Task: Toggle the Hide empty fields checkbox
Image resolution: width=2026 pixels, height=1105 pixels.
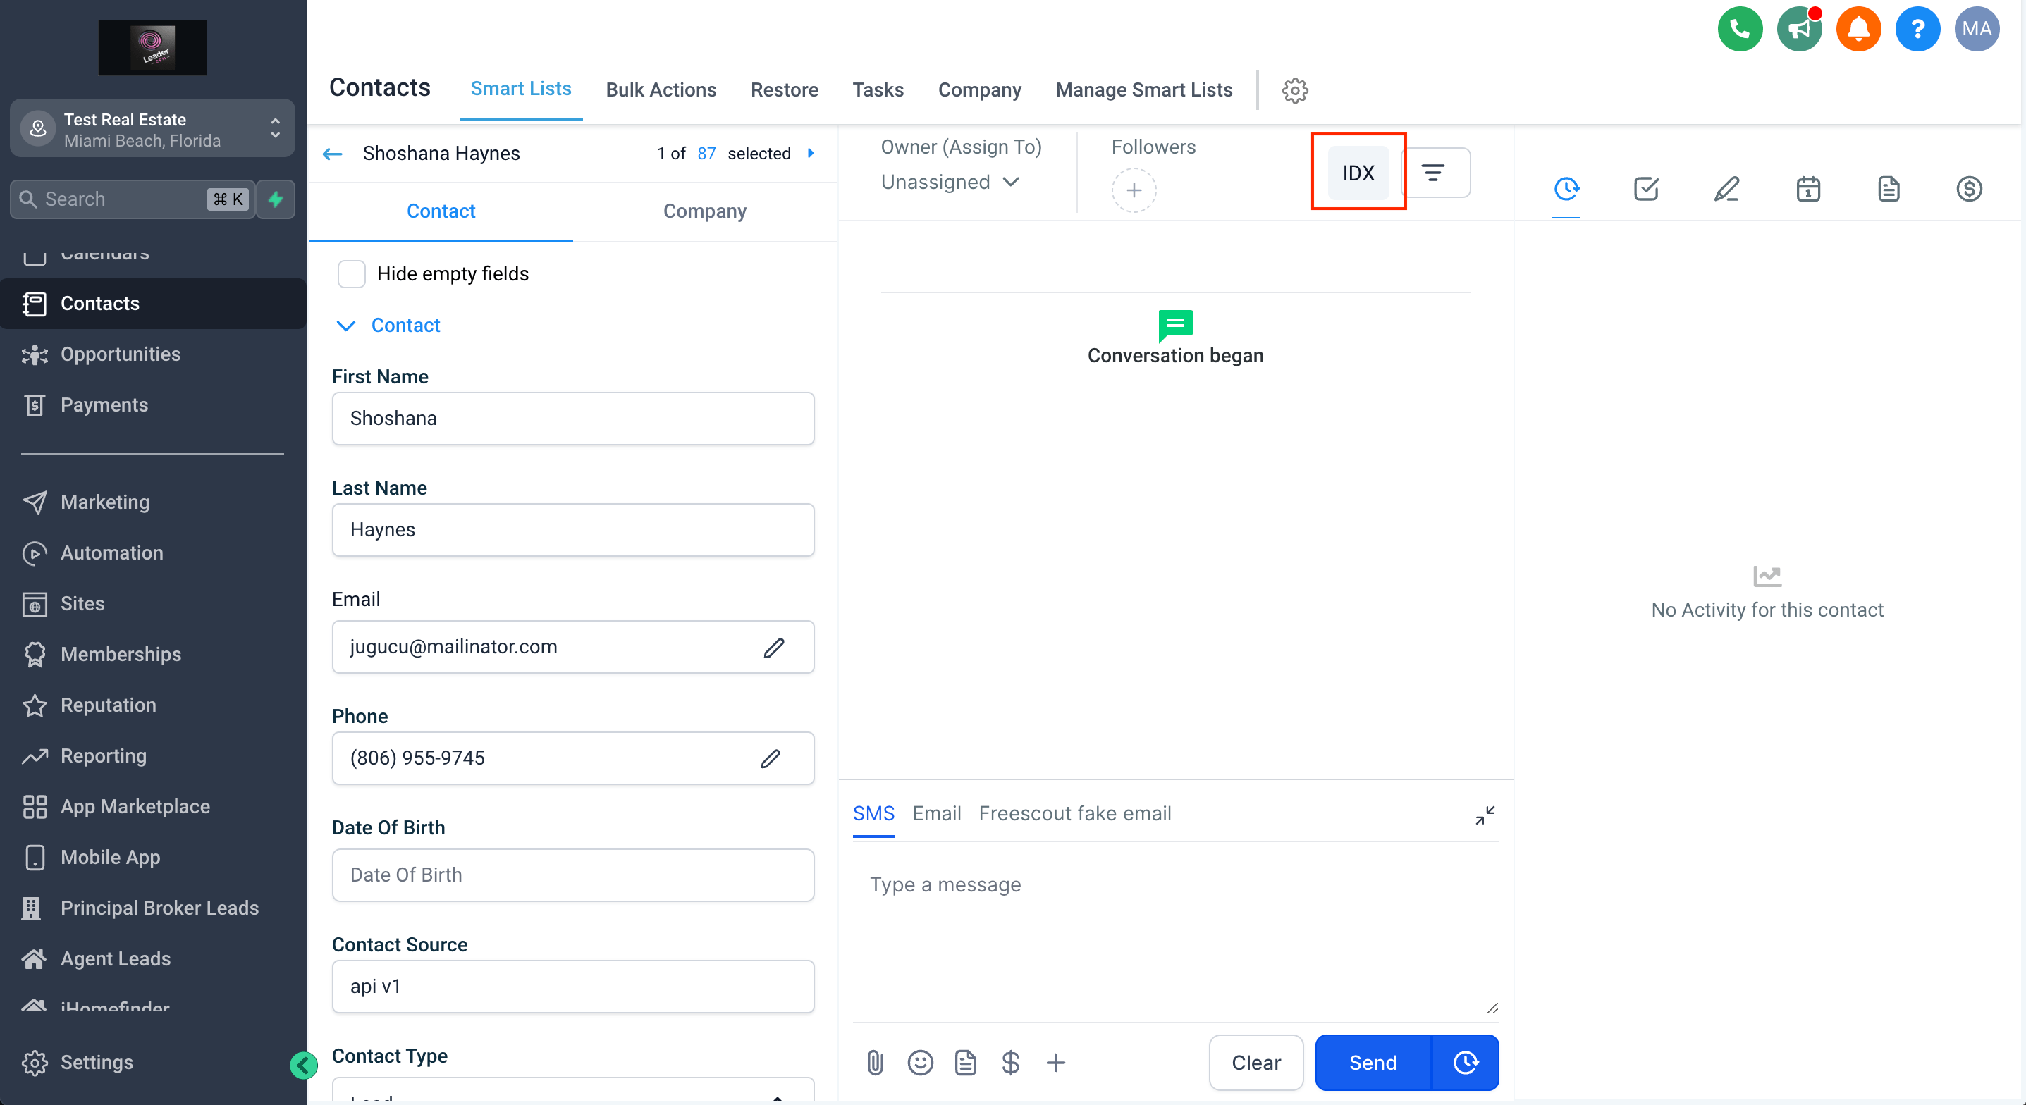Action: (351, 273)
